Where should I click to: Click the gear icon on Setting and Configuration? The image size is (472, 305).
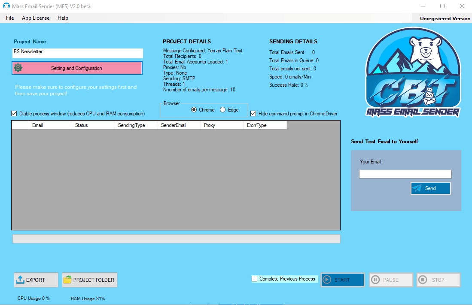pyautogui.click(x=18, y=68)
